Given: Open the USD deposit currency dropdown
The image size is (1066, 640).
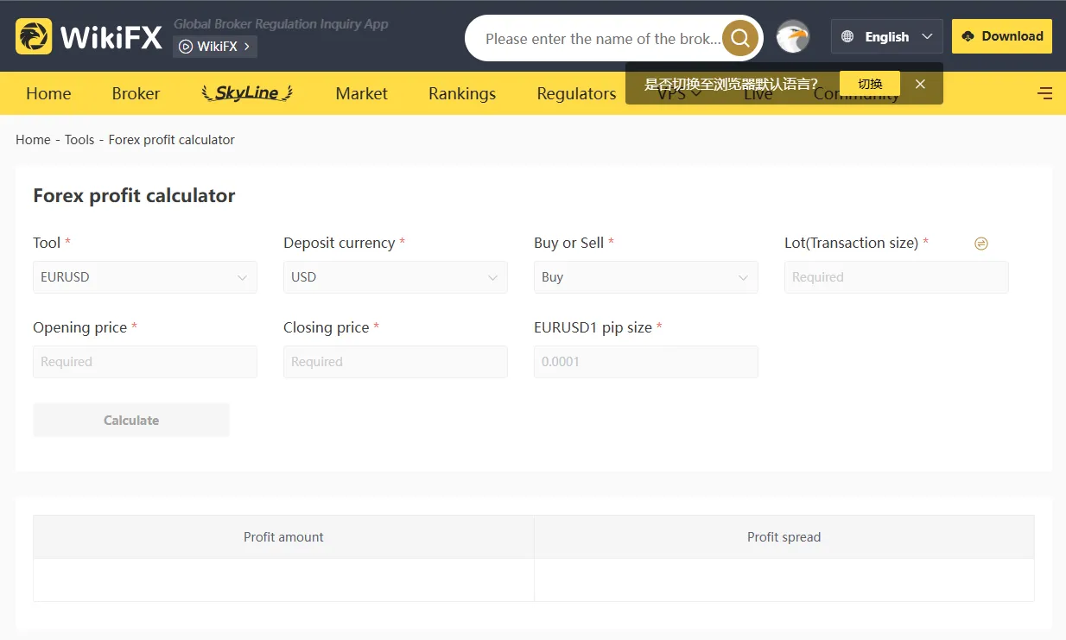Looking at the screenshot, I should tap(396, 277).
